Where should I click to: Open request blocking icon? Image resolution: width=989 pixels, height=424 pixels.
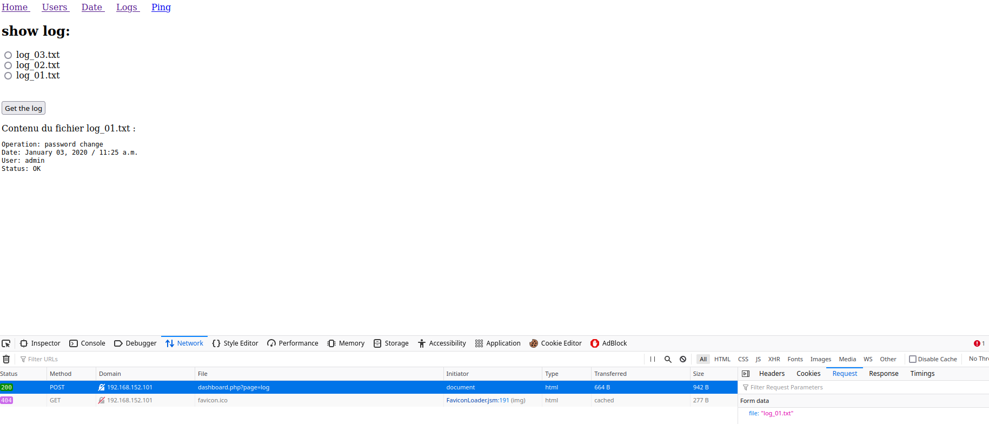[x=683, y=359]
